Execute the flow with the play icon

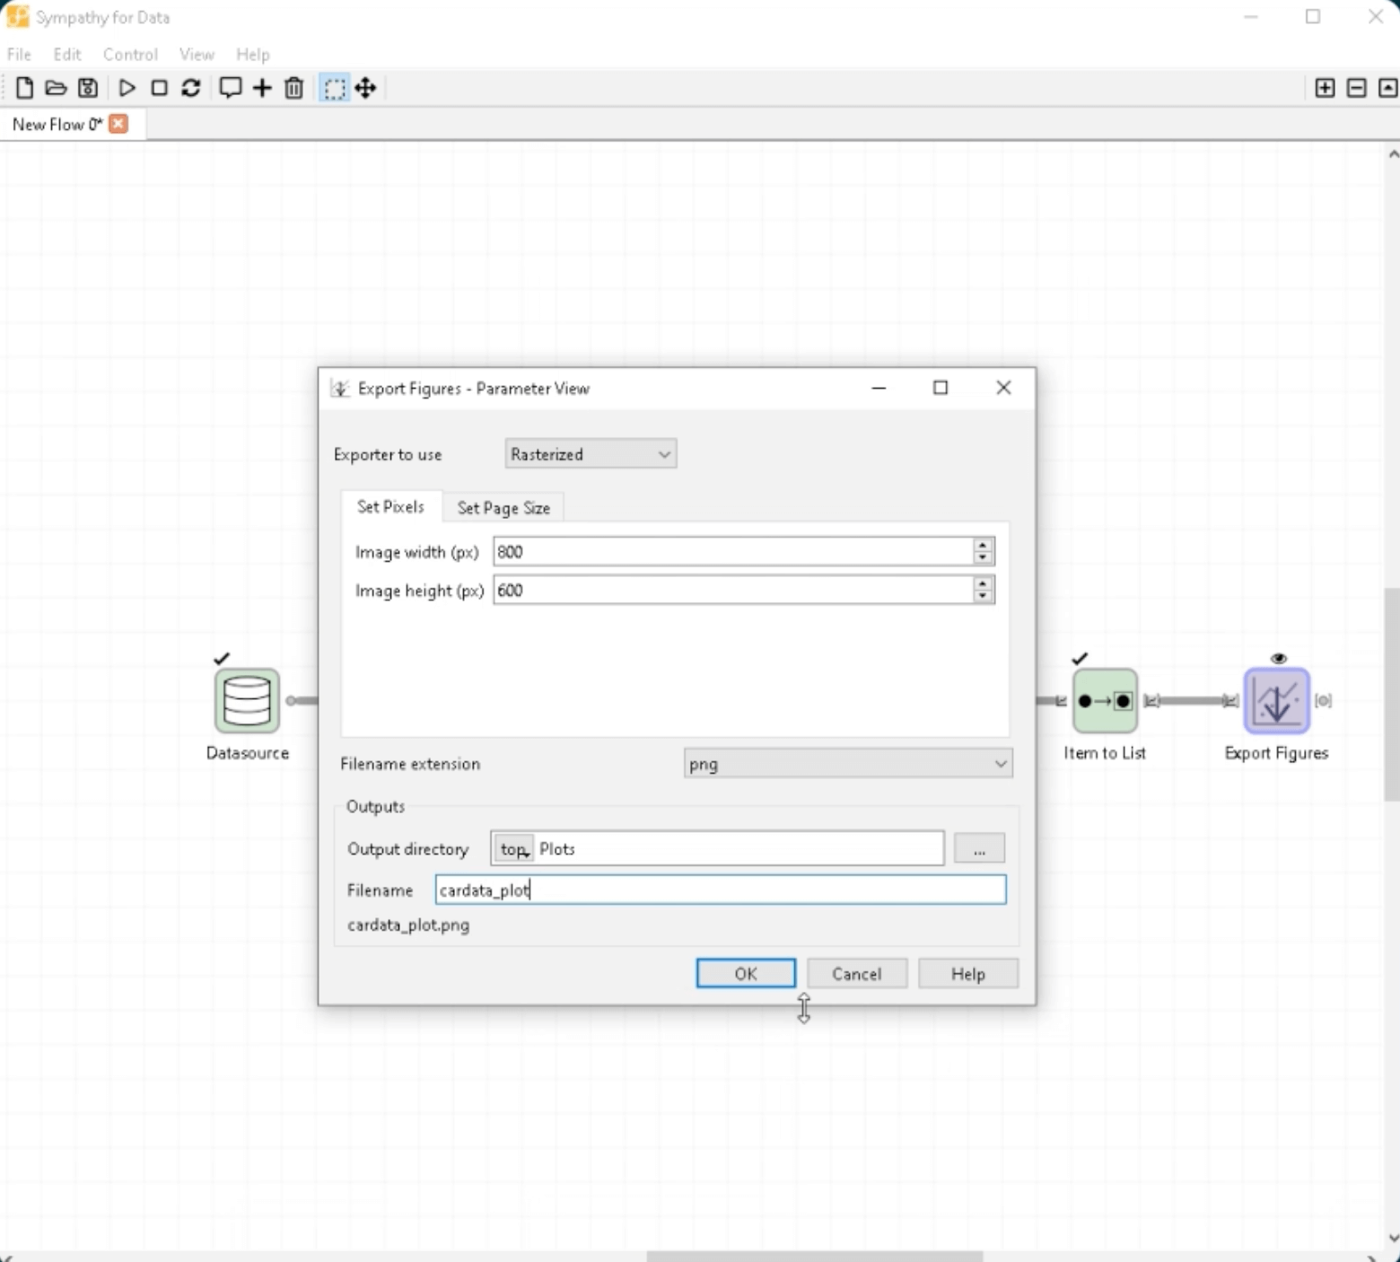(127, 88)
